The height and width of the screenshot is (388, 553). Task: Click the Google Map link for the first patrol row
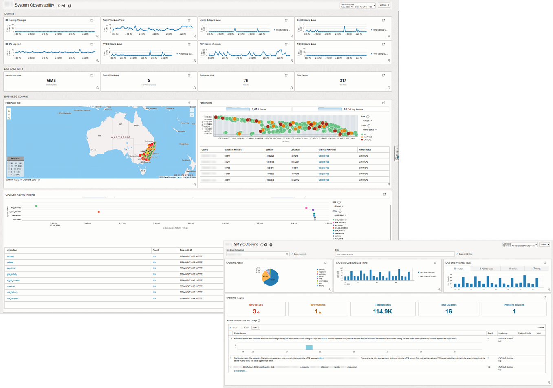click(324, 155)
